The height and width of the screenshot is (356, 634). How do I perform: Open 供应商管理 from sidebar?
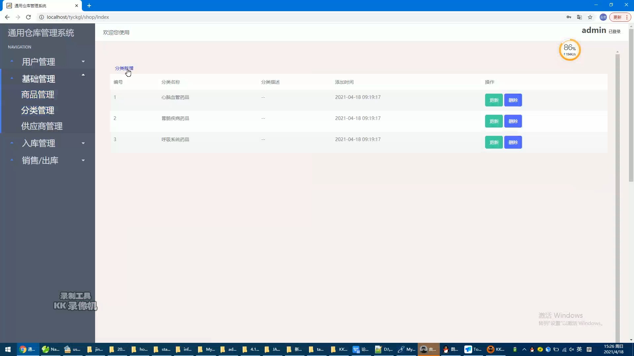tap(42, 126)
